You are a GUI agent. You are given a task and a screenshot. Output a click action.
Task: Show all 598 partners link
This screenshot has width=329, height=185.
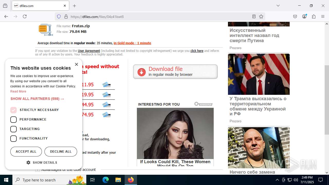point(37,99)
